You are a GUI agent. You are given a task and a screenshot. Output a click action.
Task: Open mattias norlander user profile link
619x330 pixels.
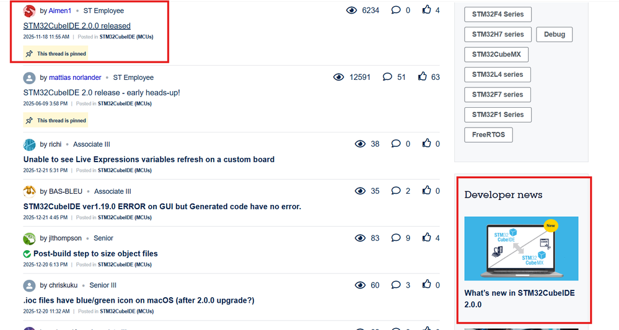point(75,77)
